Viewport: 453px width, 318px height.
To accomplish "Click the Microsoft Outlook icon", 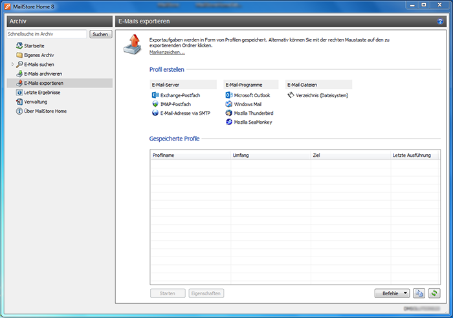I will 229,95.
